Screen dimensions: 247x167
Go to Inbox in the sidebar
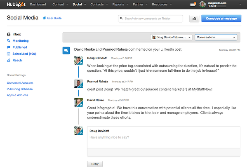16,34
